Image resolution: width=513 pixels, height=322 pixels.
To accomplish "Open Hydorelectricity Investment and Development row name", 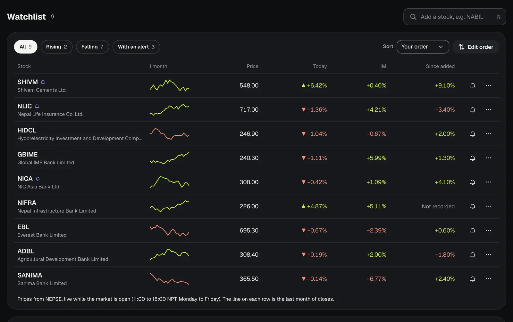I will coord(80,138).
